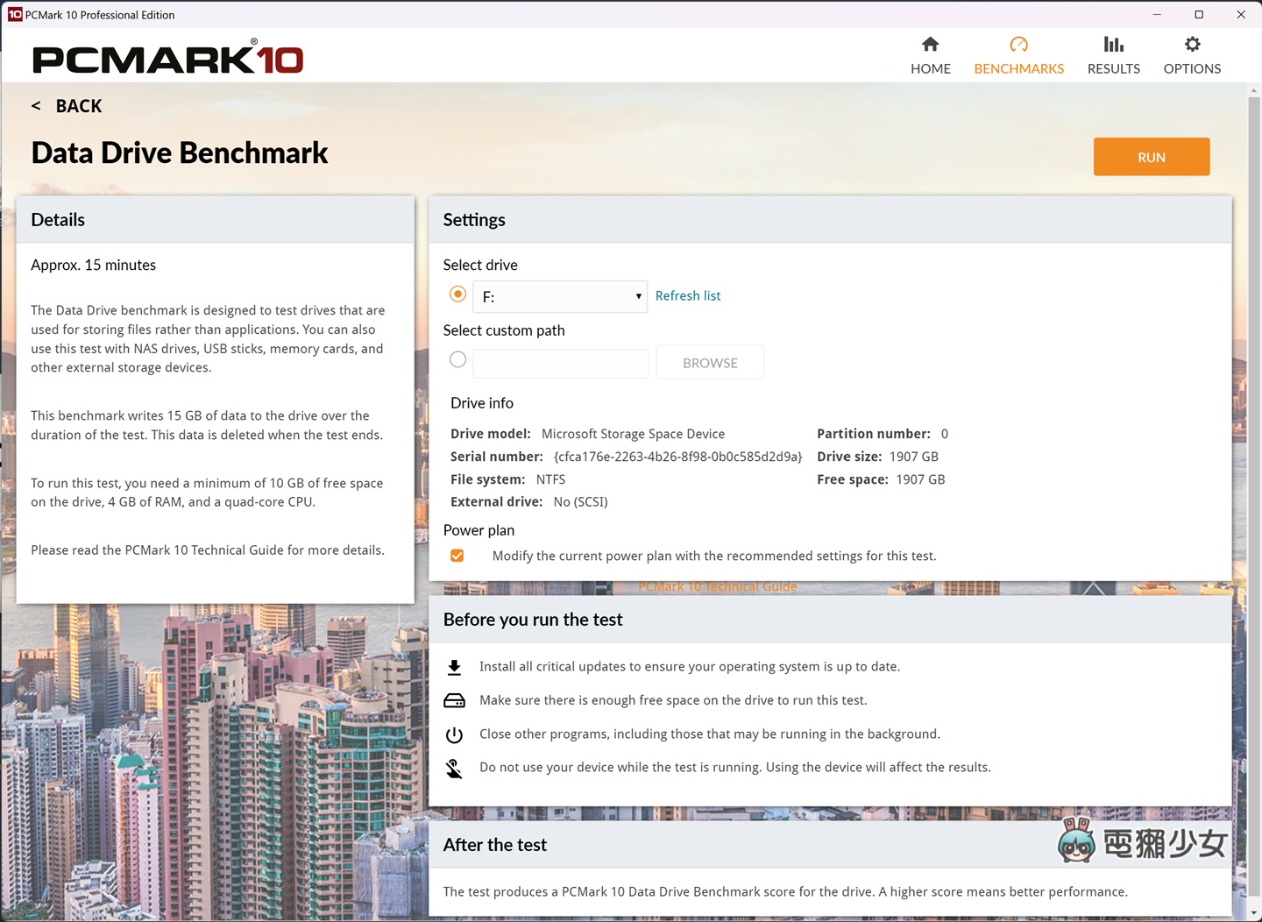
Task: Click the serial number value text
Action: pos(677,457)
